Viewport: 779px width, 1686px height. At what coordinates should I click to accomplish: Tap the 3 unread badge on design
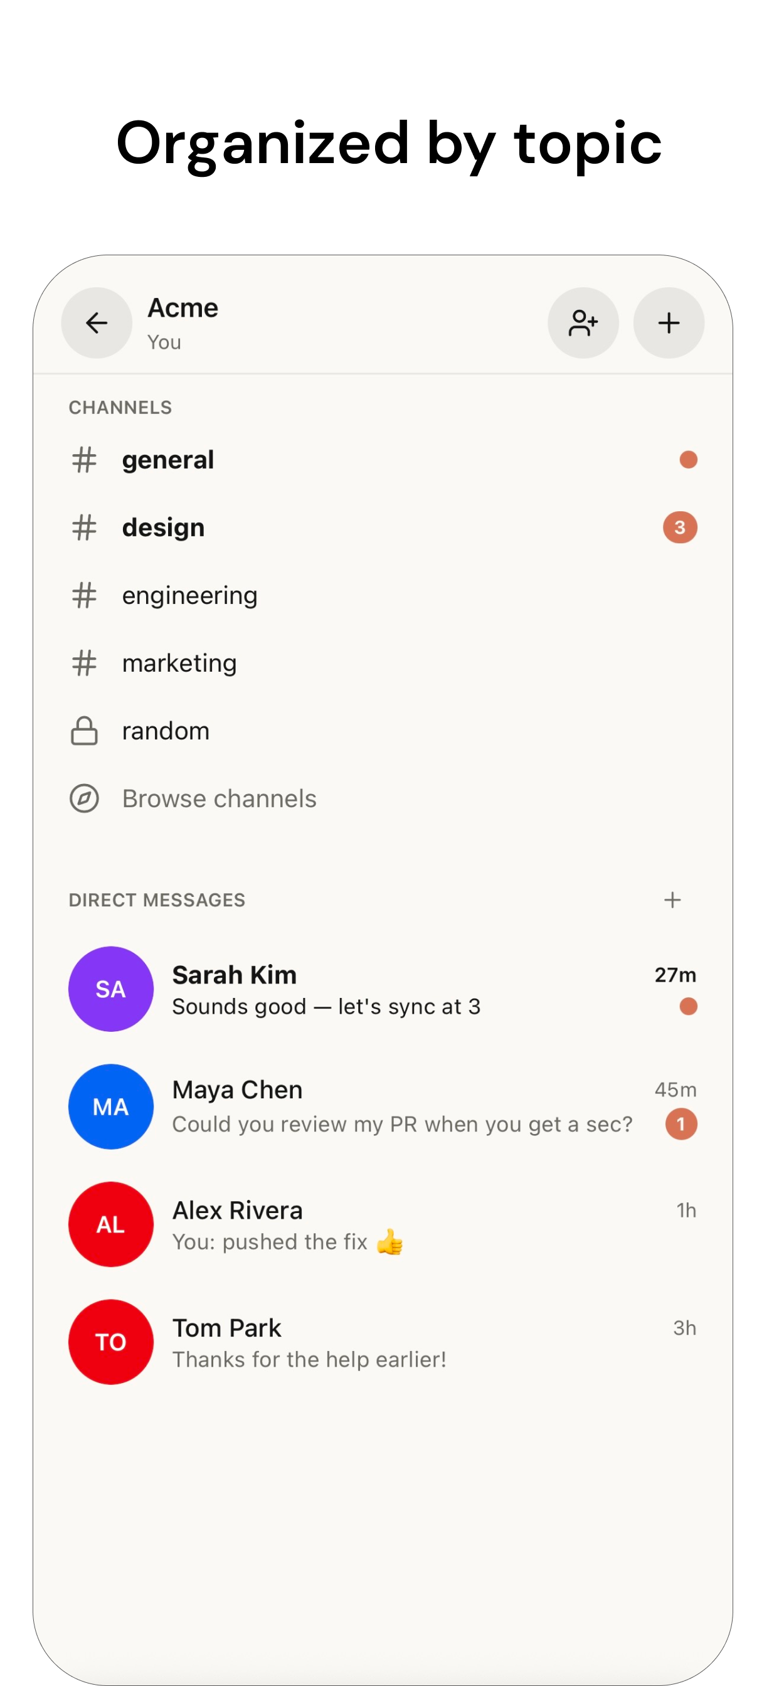679,528
